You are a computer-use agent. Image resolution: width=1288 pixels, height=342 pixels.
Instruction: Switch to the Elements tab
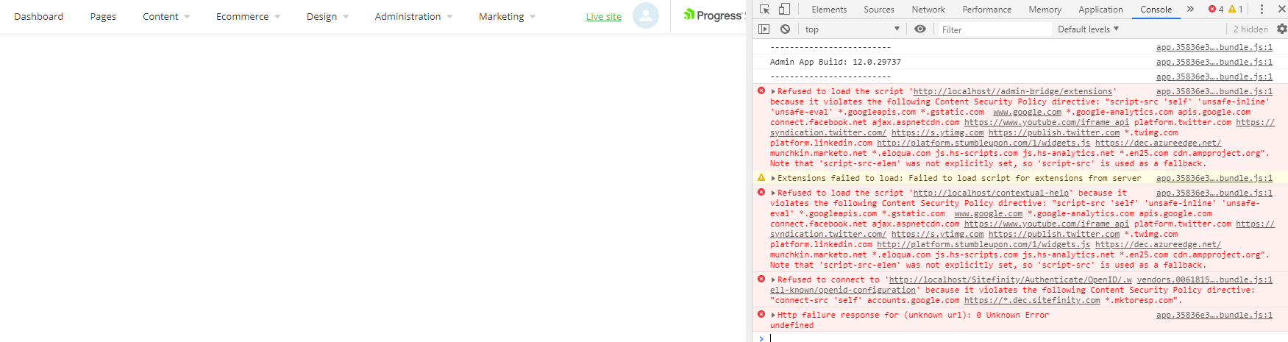point(829,10)
